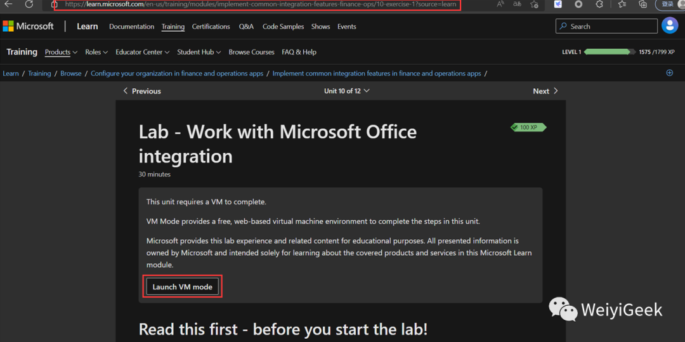Expand the Educator Center dropdown
Image resolution: width=685 pixels, height=342 pixels.
pyautogui.click(x=143, y=52)
